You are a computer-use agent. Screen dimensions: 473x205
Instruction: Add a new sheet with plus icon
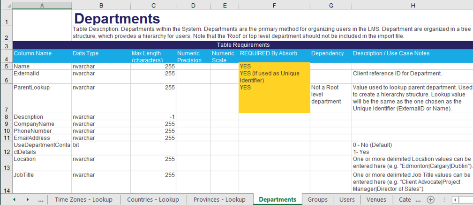tap(431, 199)
